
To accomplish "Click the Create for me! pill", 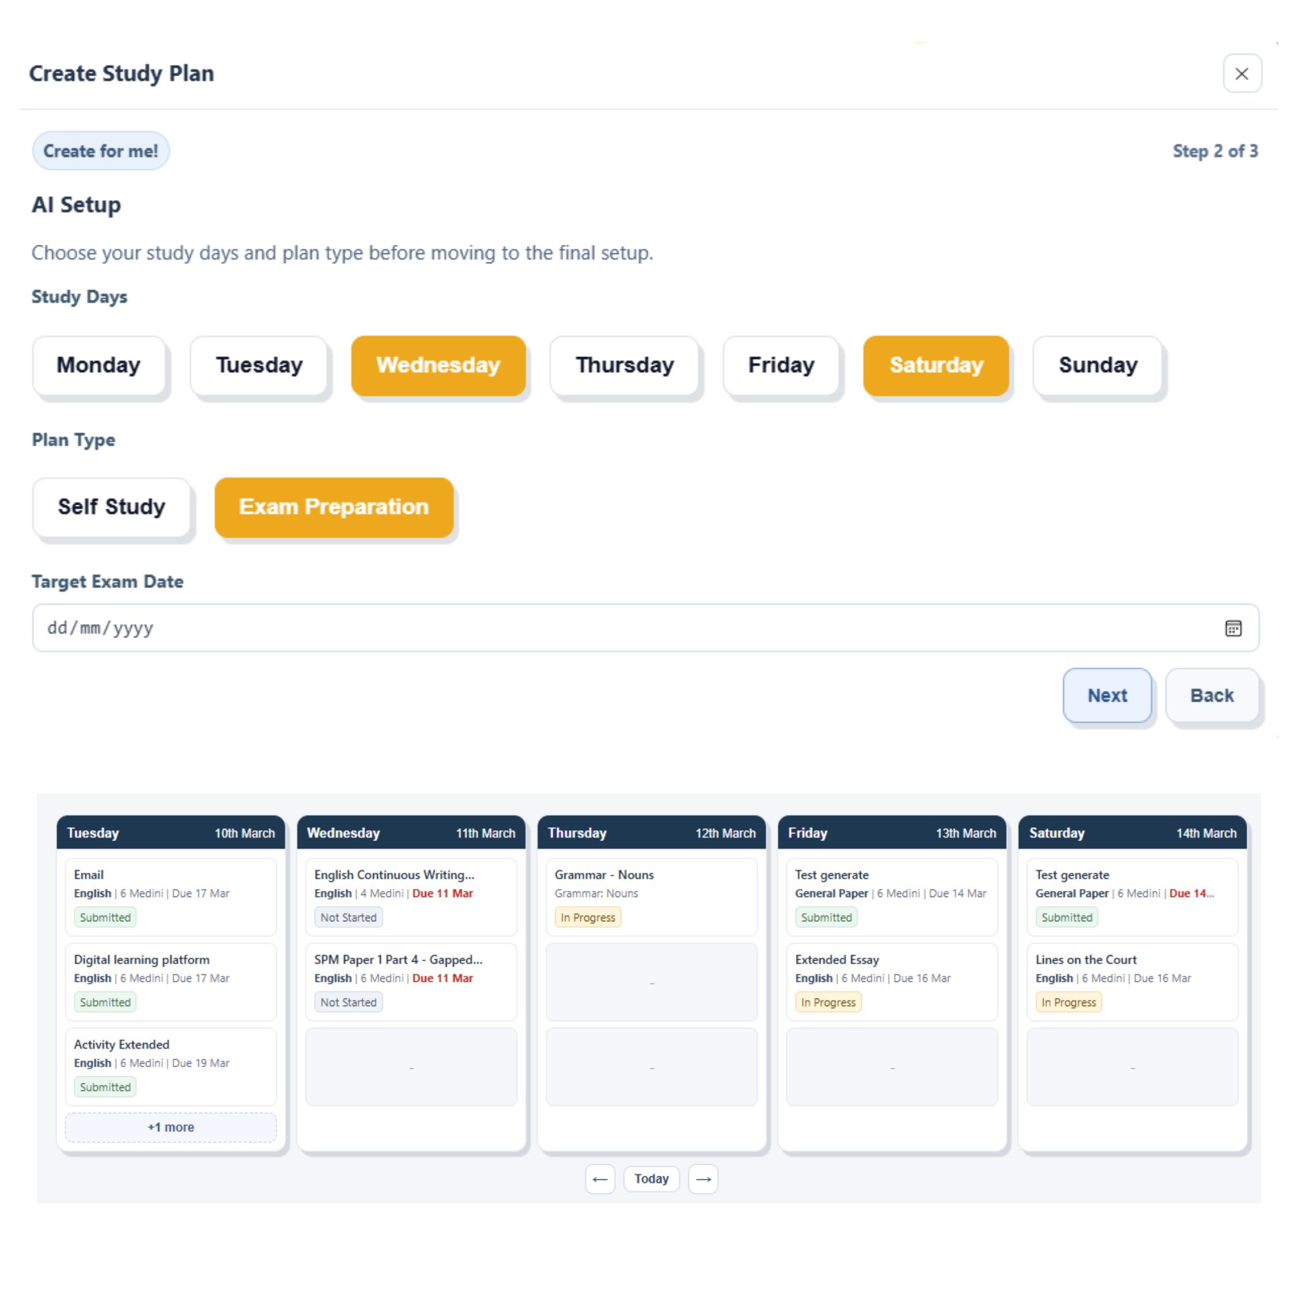I will click(x=101, y=151).
